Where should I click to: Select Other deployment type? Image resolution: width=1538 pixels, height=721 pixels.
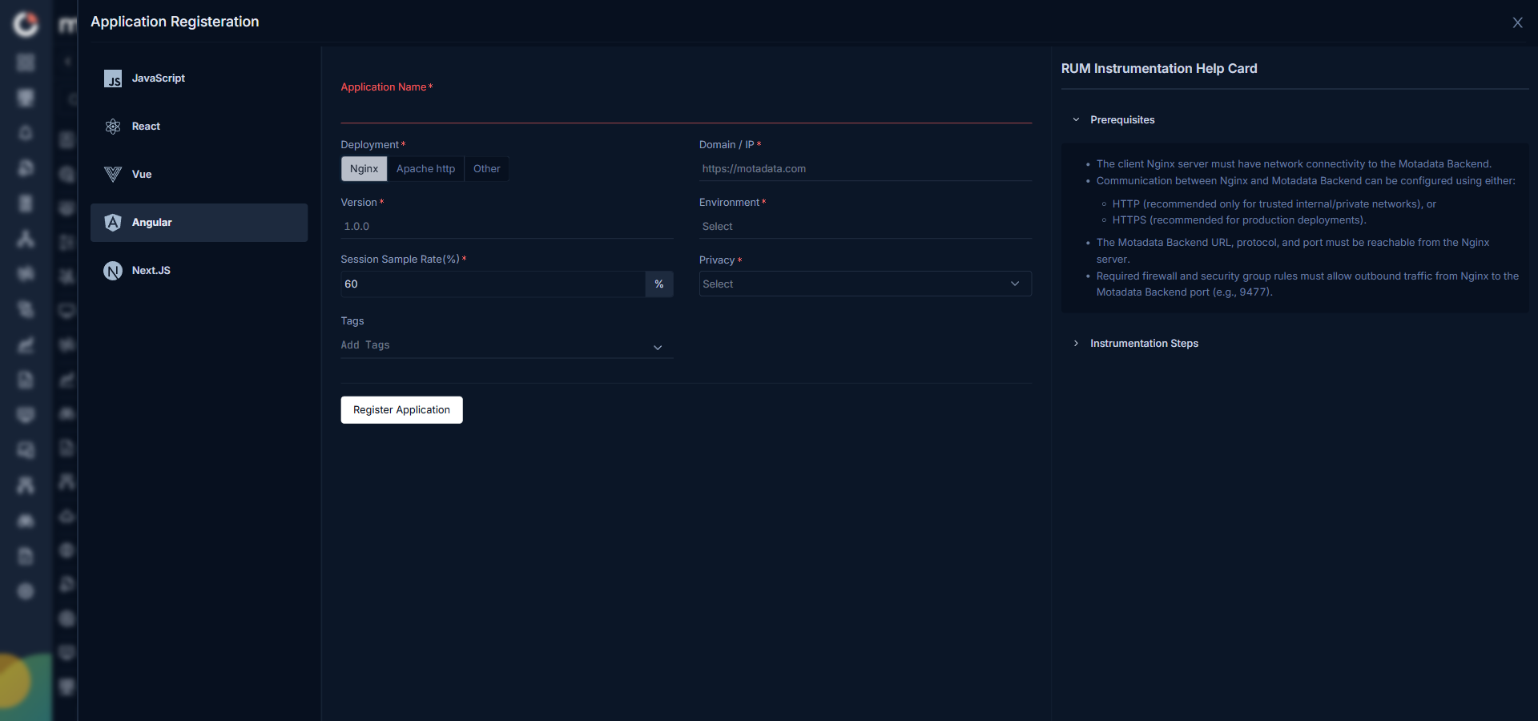[x=486, y=169]
